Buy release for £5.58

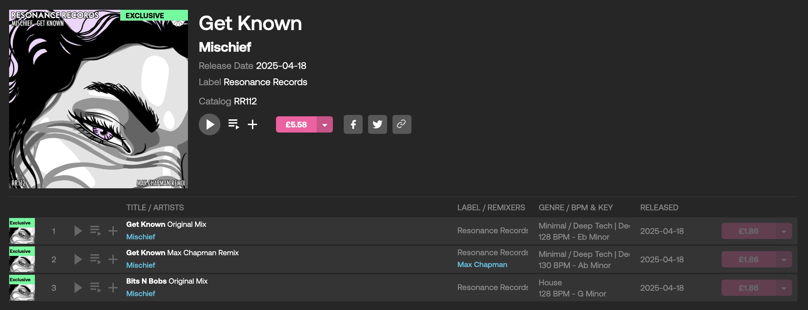pyautogui.click(x=296, y=125)
